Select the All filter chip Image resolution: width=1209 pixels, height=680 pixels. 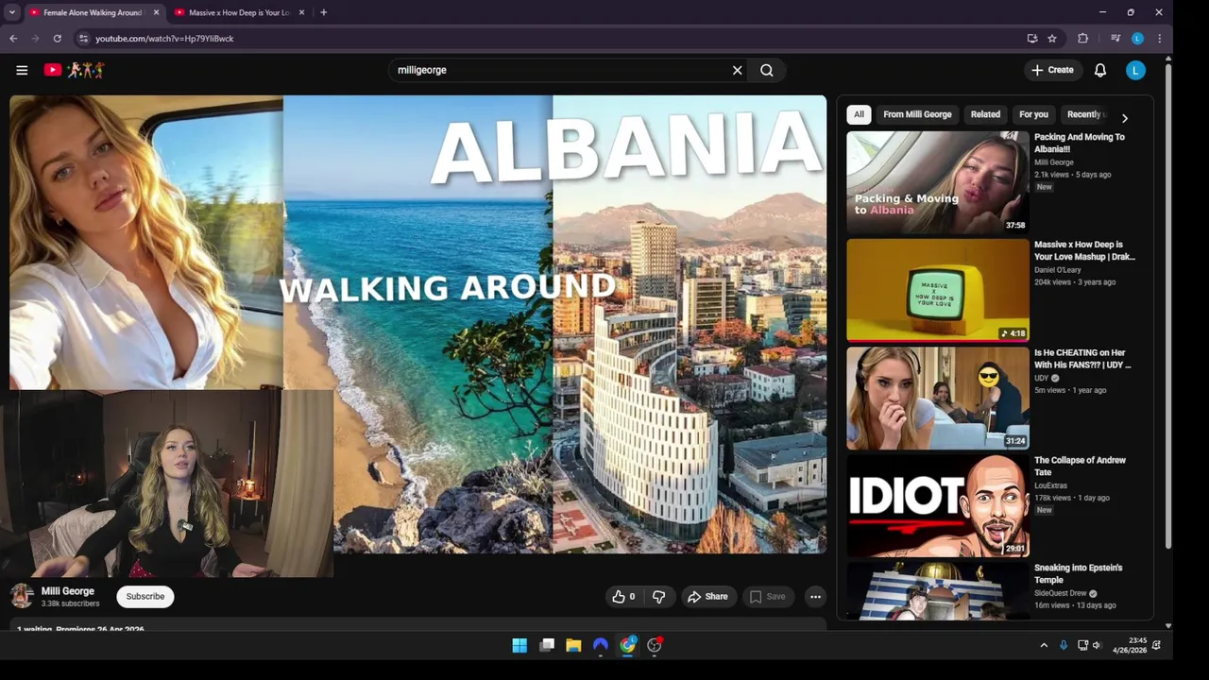[859, 114]
